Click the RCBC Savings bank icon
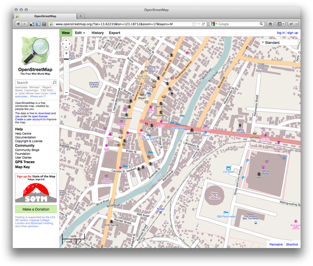The width and height of the screenshot is (313, 266). 111,222
